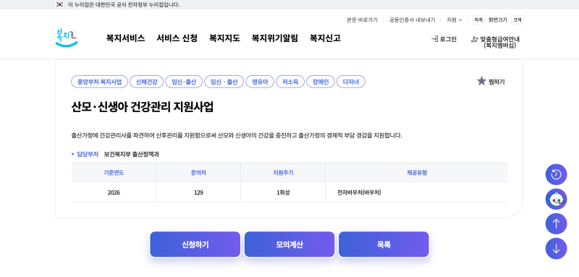
Task: Click 공동인증서 내보내기 link
Action: [x=412, y=20]
